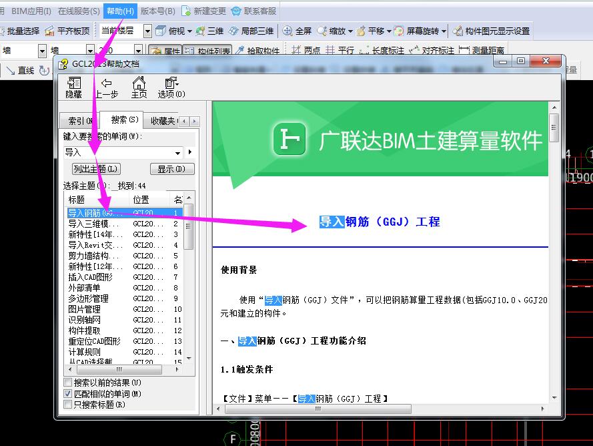Switch to the 索引 tab
593x446 pixels.
click(x=79, y=121)
